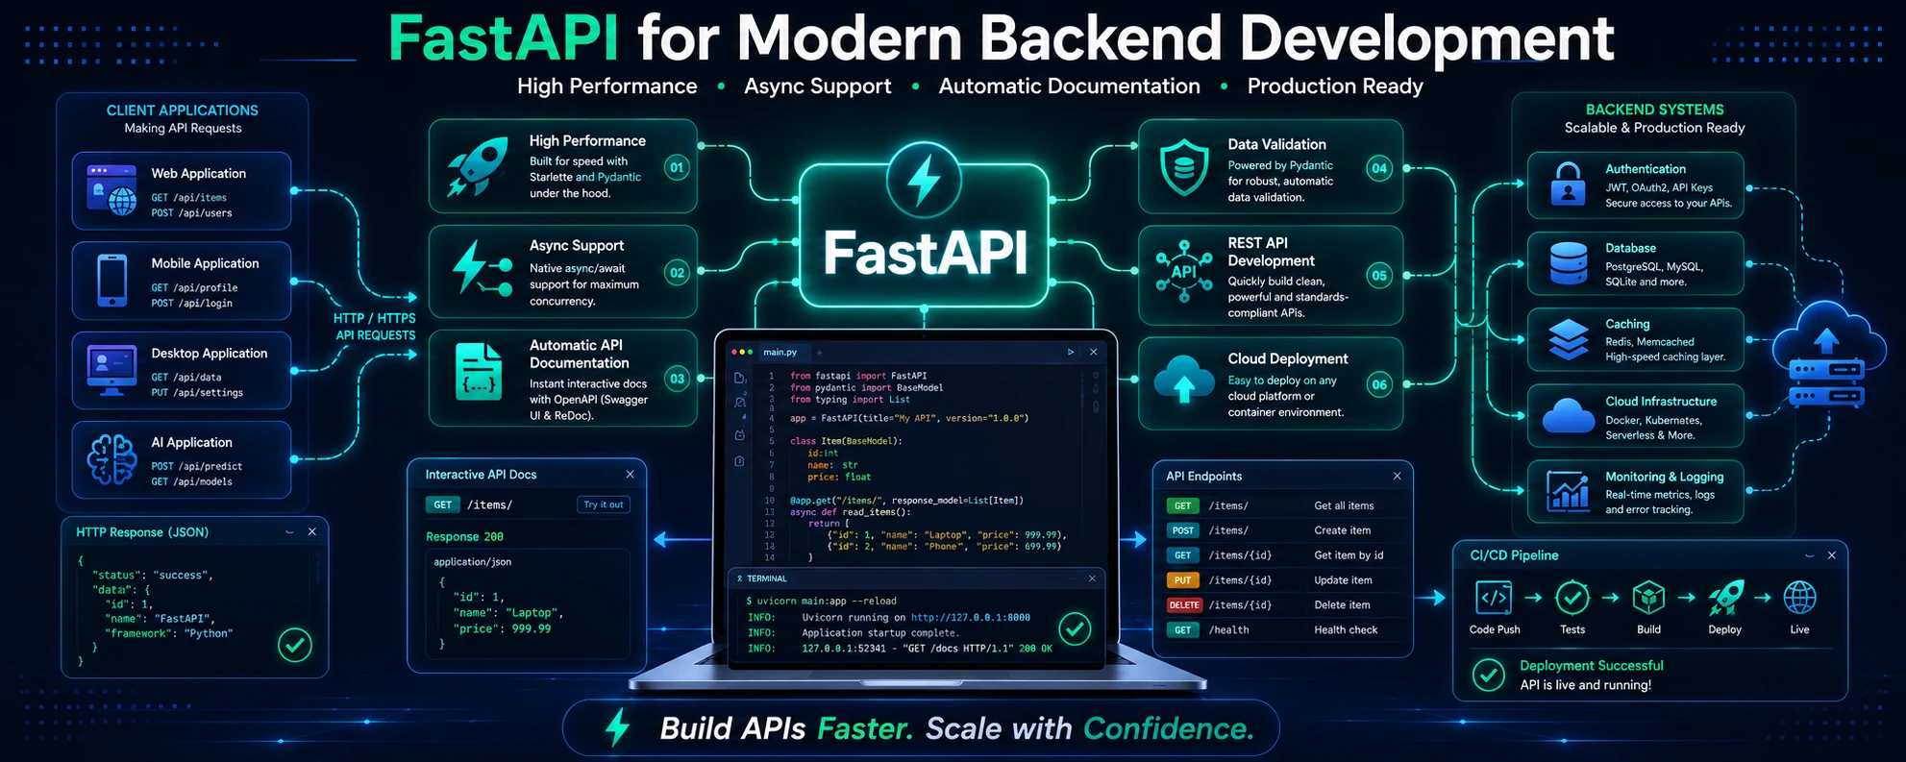Viewport: 1906px width, 762px height.
Task: Click the editor's files sidebar icon
Action: [739, 379]
